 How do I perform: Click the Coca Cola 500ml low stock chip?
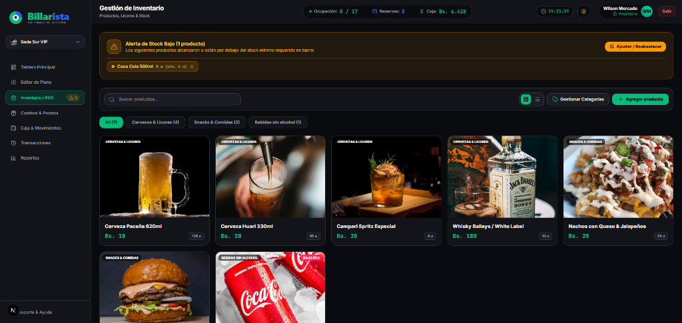click(x=153, y=66)
